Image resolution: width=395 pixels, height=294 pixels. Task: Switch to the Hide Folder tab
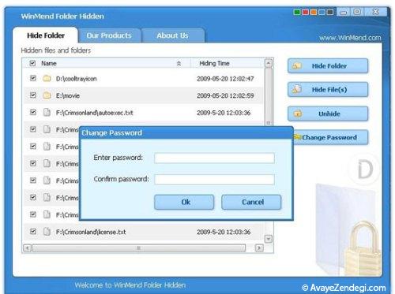click(46, 35)
